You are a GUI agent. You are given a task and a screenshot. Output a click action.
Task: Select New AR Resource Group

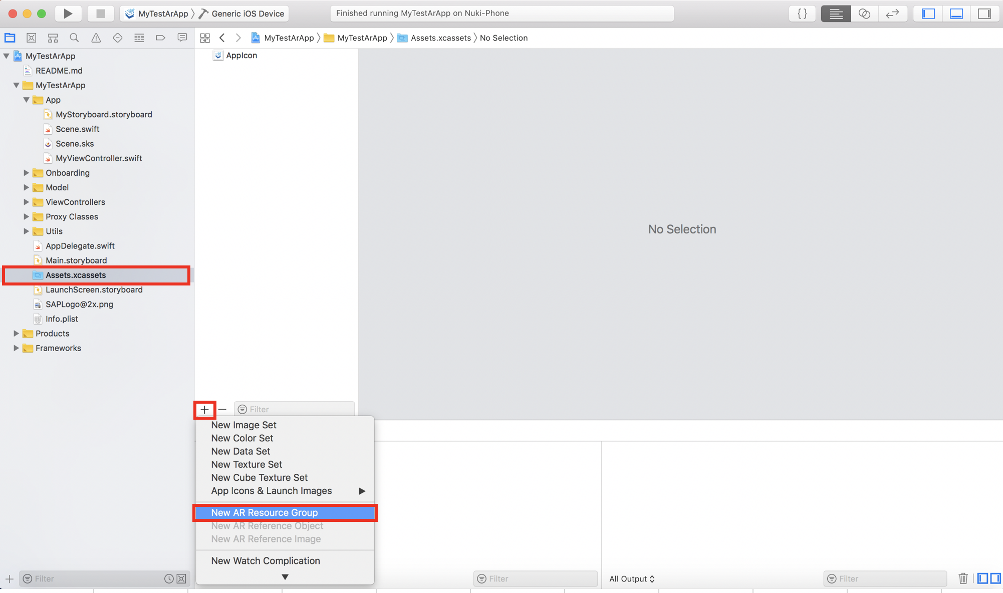(265, 512)
